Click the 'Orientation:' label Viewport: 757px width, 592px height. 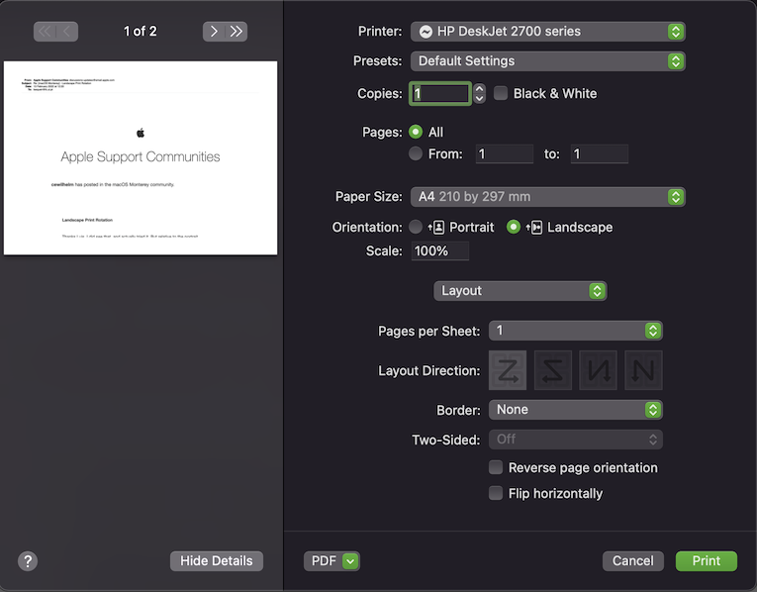[367, 228]
